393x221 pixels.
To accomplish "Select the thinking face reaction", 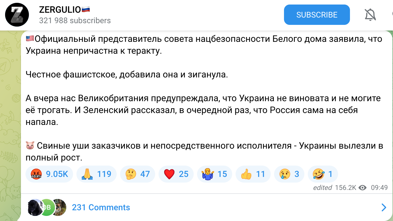I will coord(138,174).
